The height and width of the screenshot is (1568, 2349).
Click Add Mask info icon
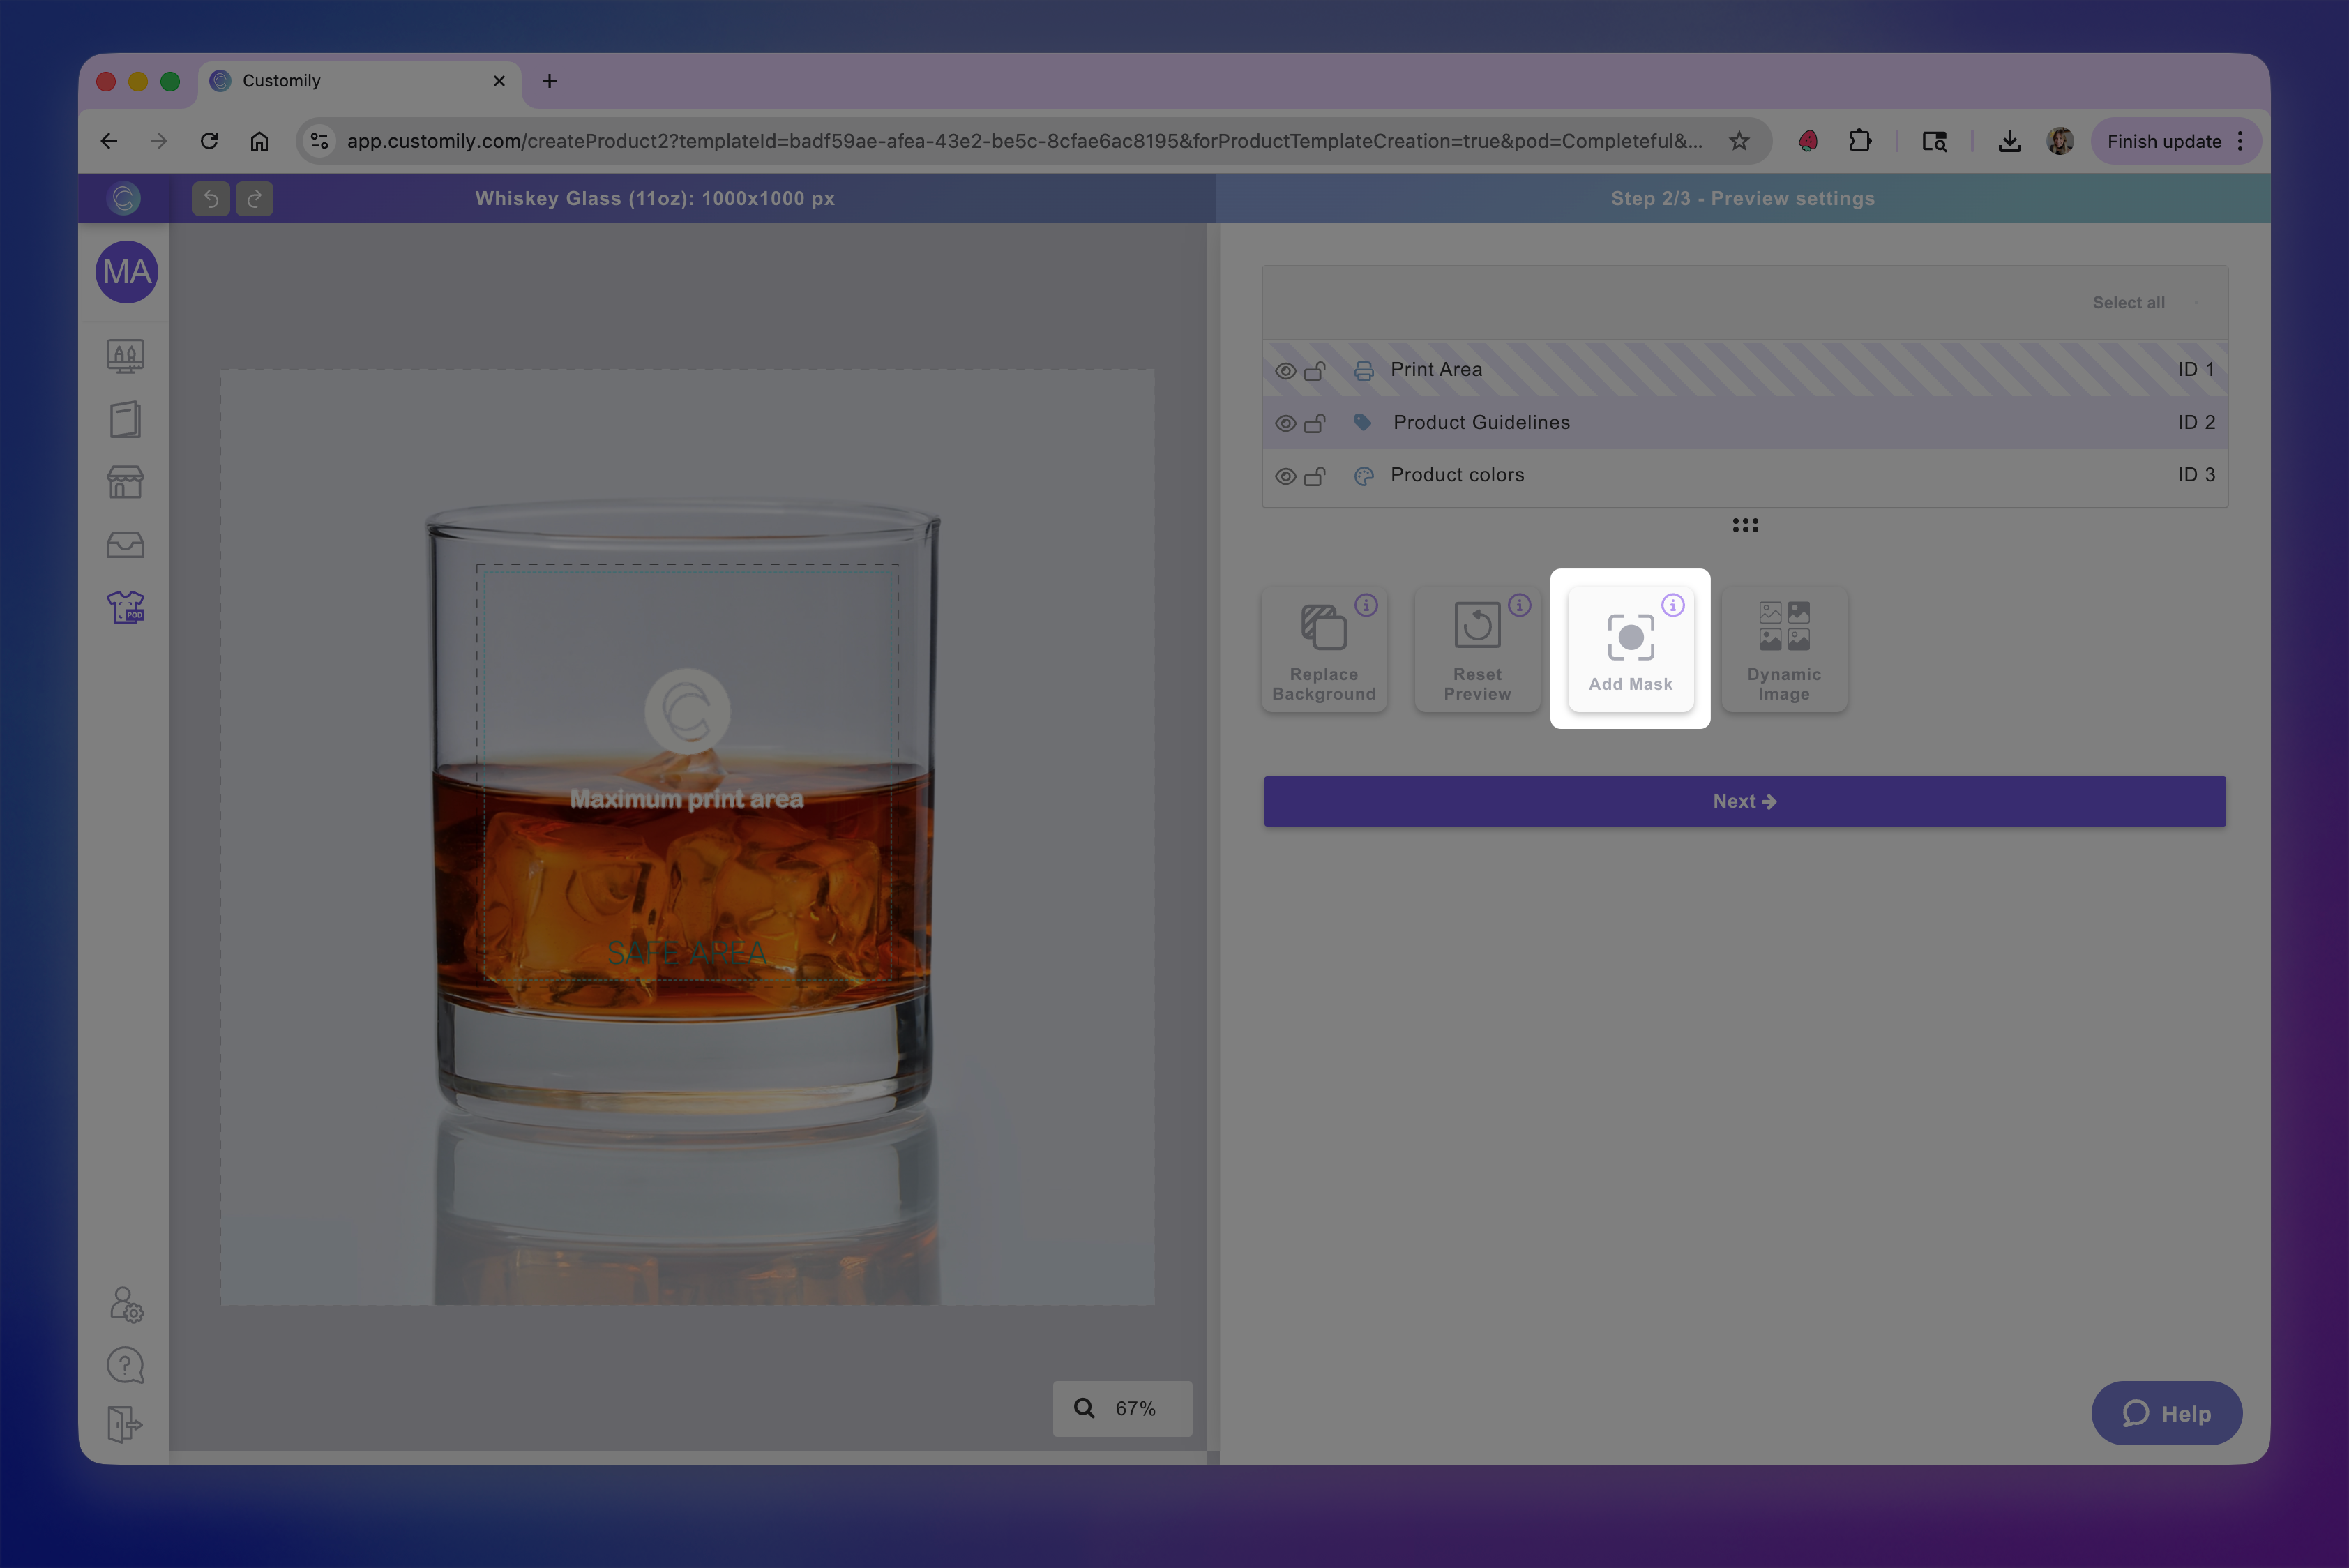pos(1672,605)
